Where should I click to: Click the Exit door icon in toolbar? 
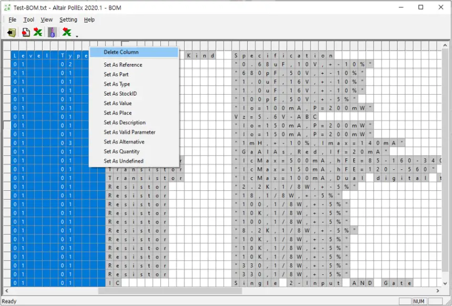12,32
